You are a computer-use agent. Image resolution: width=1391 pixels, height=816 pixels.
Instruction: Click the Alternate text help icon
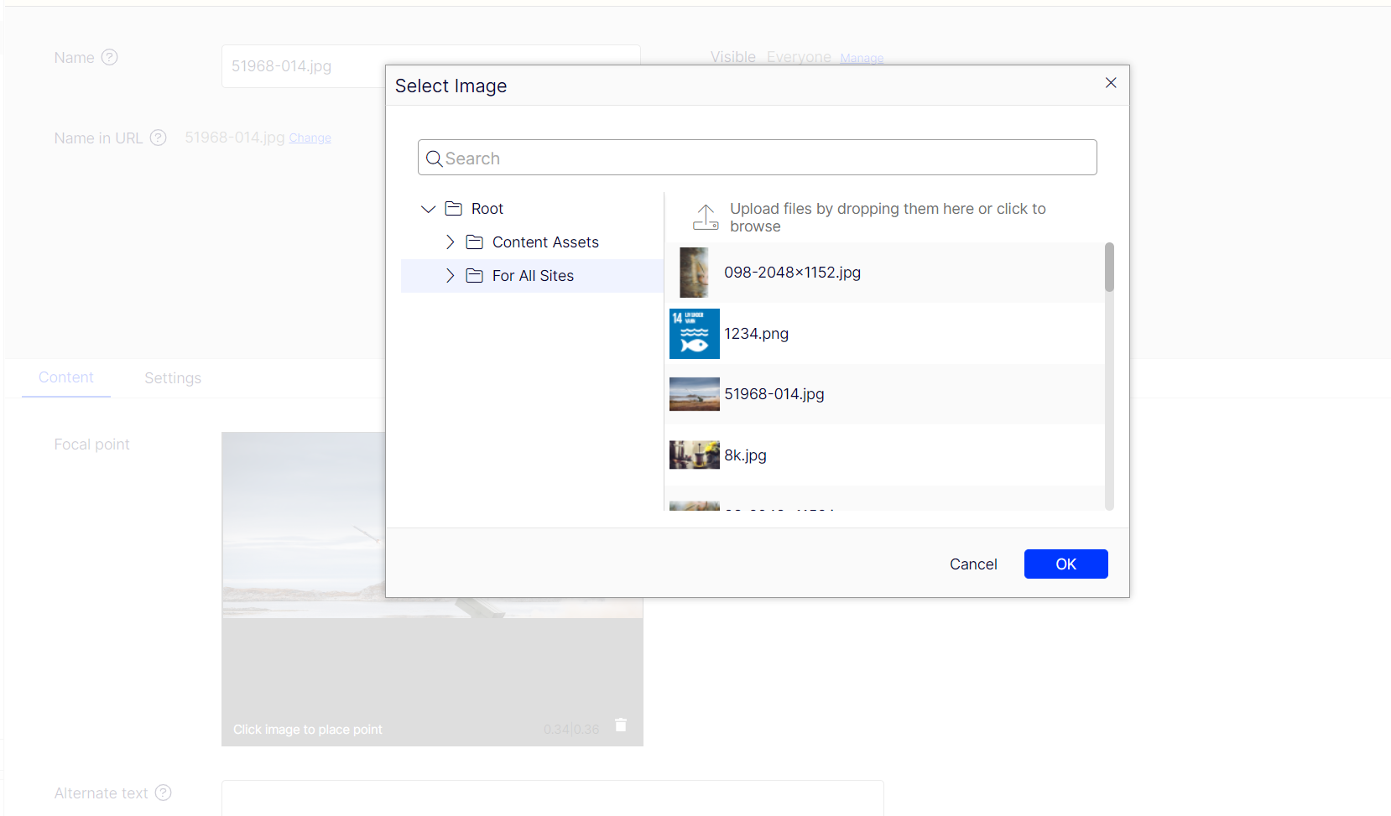[x=164, y=793]
